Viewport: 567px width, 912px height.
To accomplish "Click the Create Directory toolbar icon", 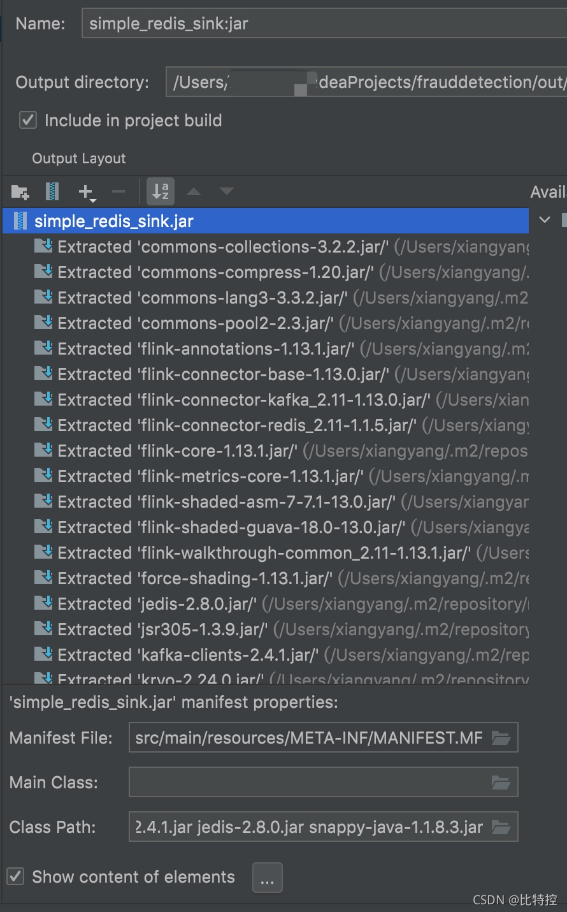I will click(20, 191).
